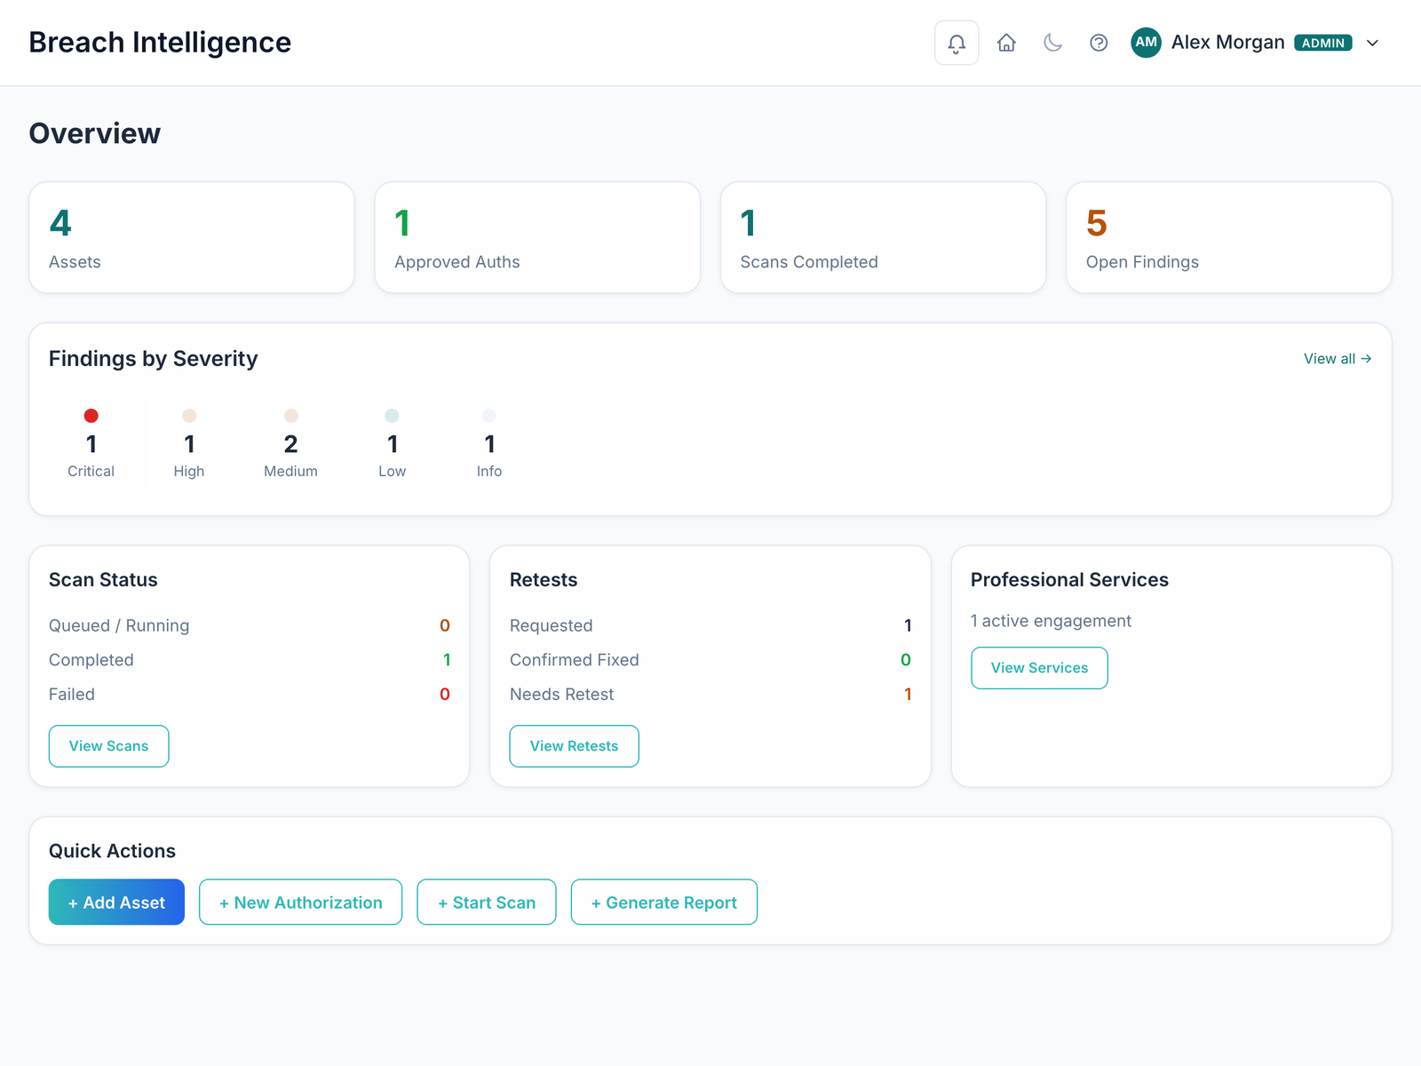Viewport: 1421px width, 1066px height.
Task: Click the Alex Morgan user name
Action: pos(1227,43)
